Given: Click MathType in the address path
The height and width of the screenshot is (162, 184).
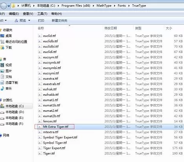Looking at the screenshot, I should coord(104,5).
